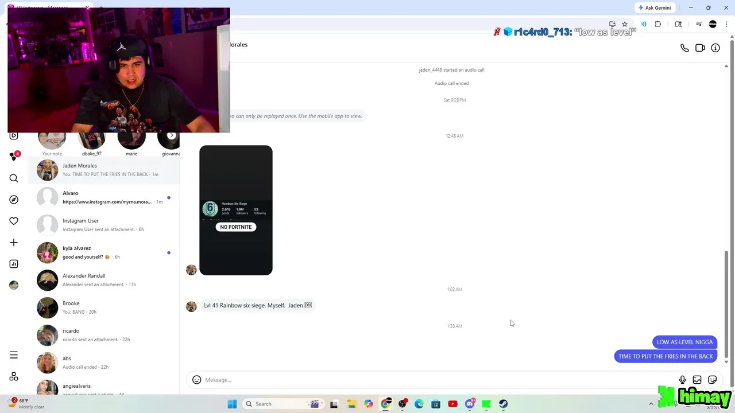
Task: Attach a photo with the image icon
Action: [x=697, y=380]
